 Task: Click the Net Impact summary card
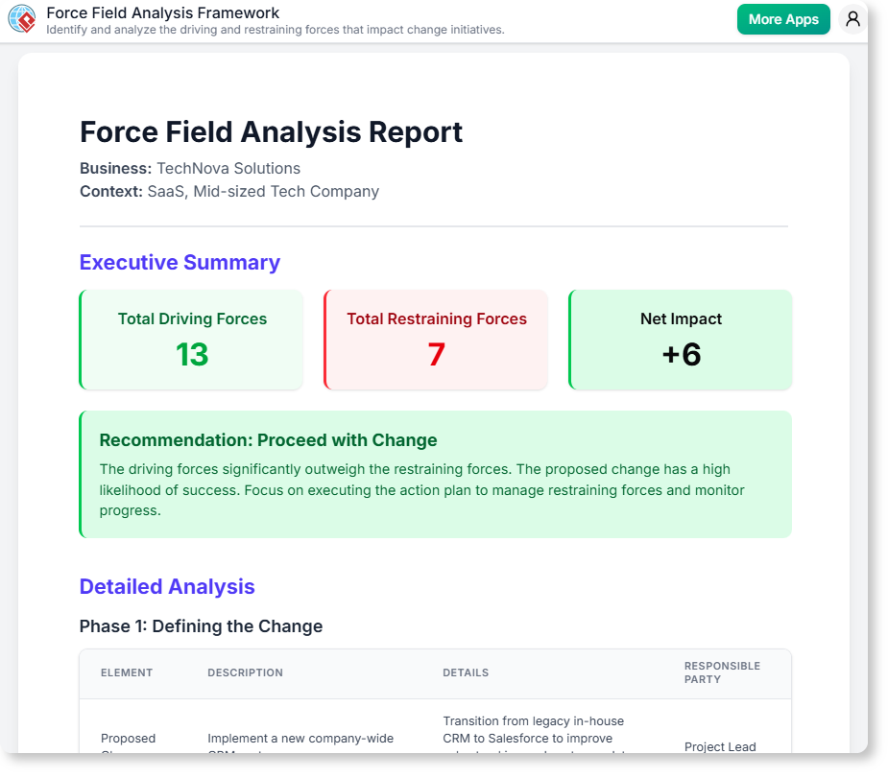click(x=681, y=340)
